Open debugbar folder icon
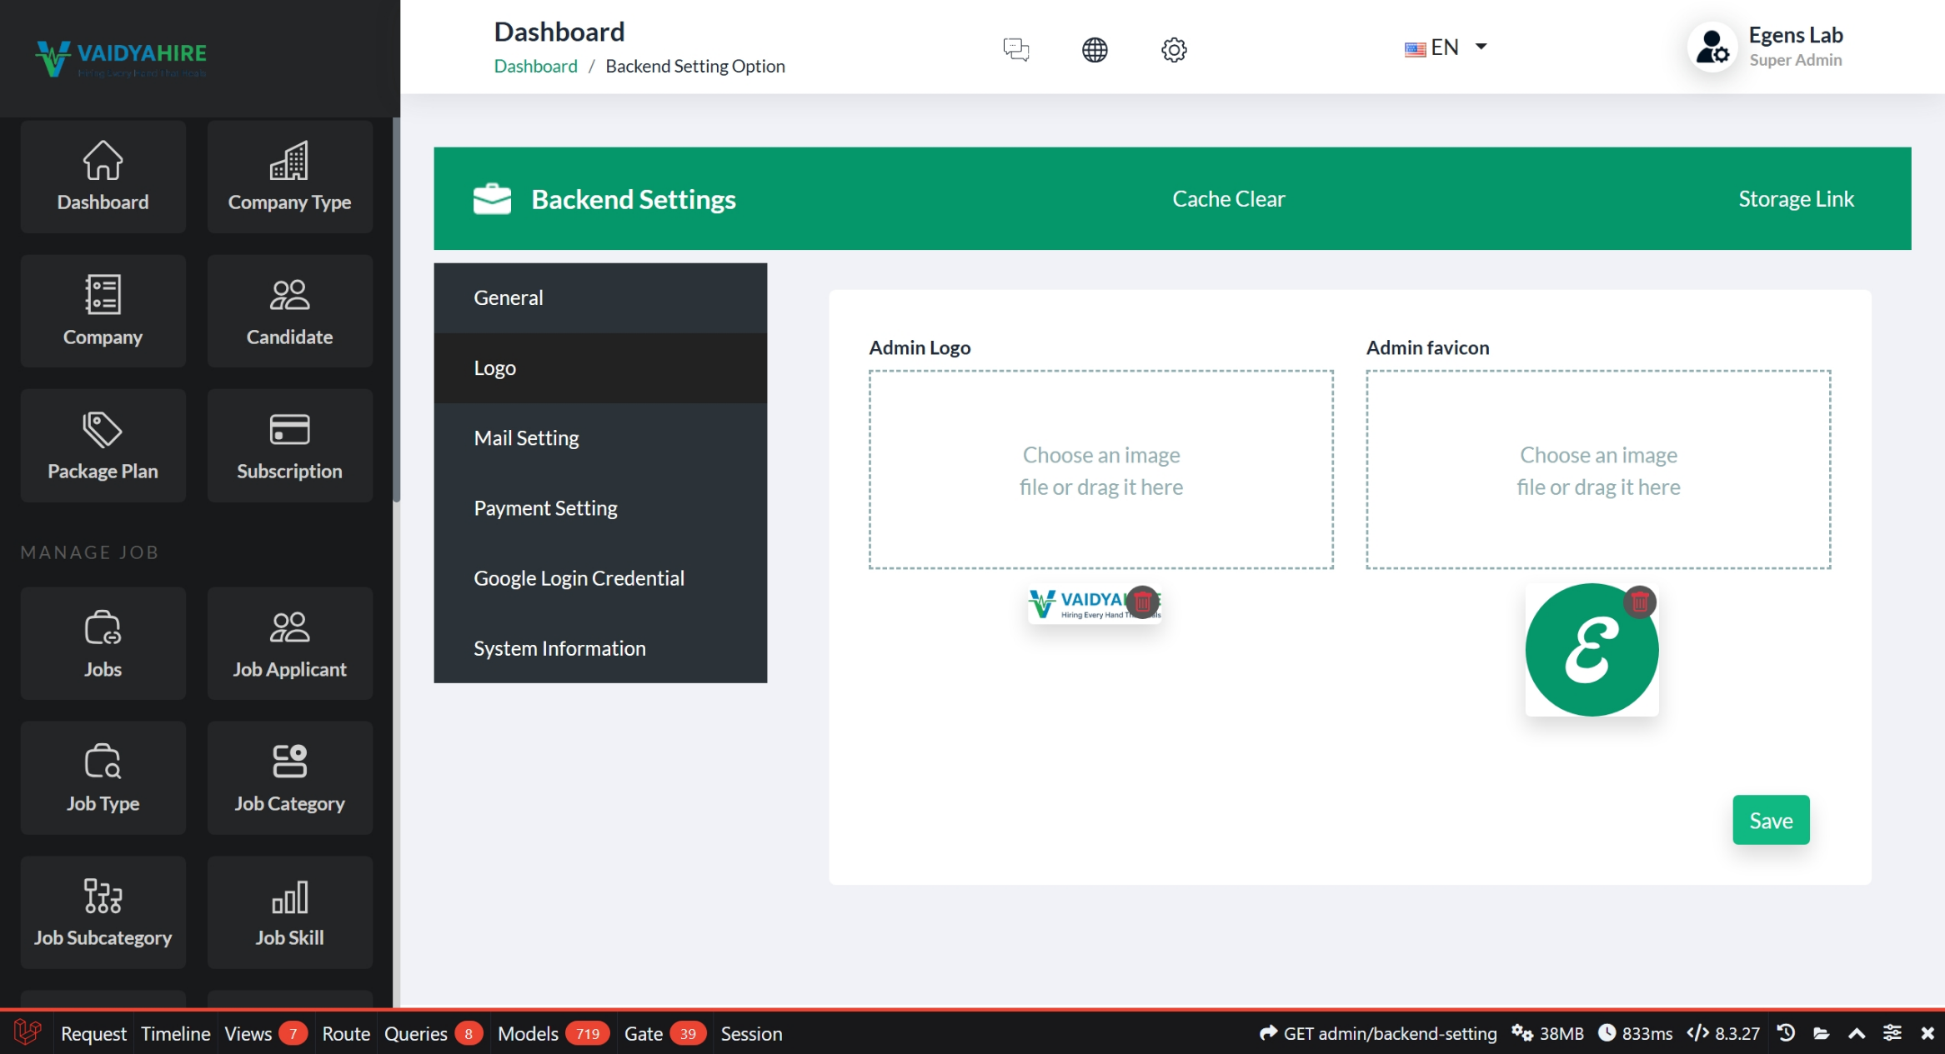1945x1054 pixels. coord(1821,1033)
